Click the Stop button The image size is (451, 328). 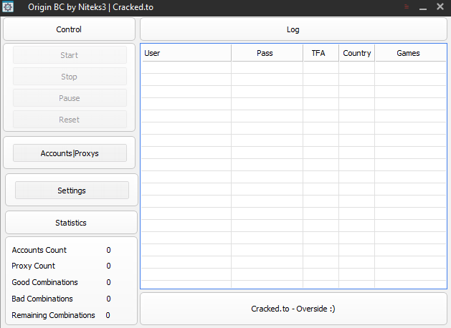point(70,77)
